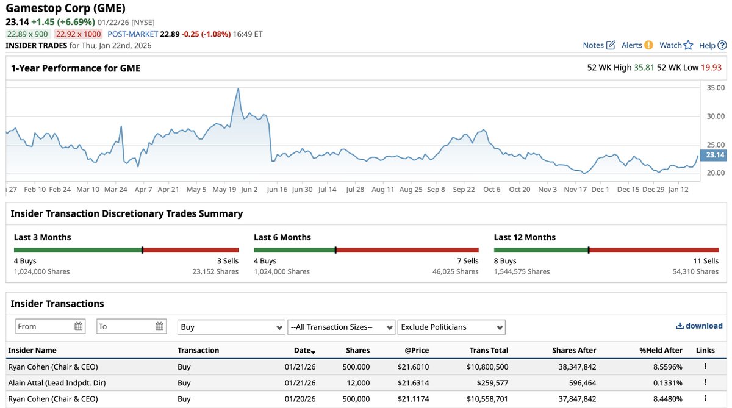Open the Help question mark icon

pos(722,45)
